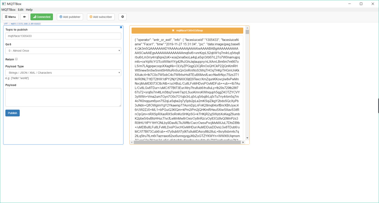The height and width of the screenshot is (203, 379).
Task: Click the MQTTBox app icon in title bar
Action: tap(4, 4)
